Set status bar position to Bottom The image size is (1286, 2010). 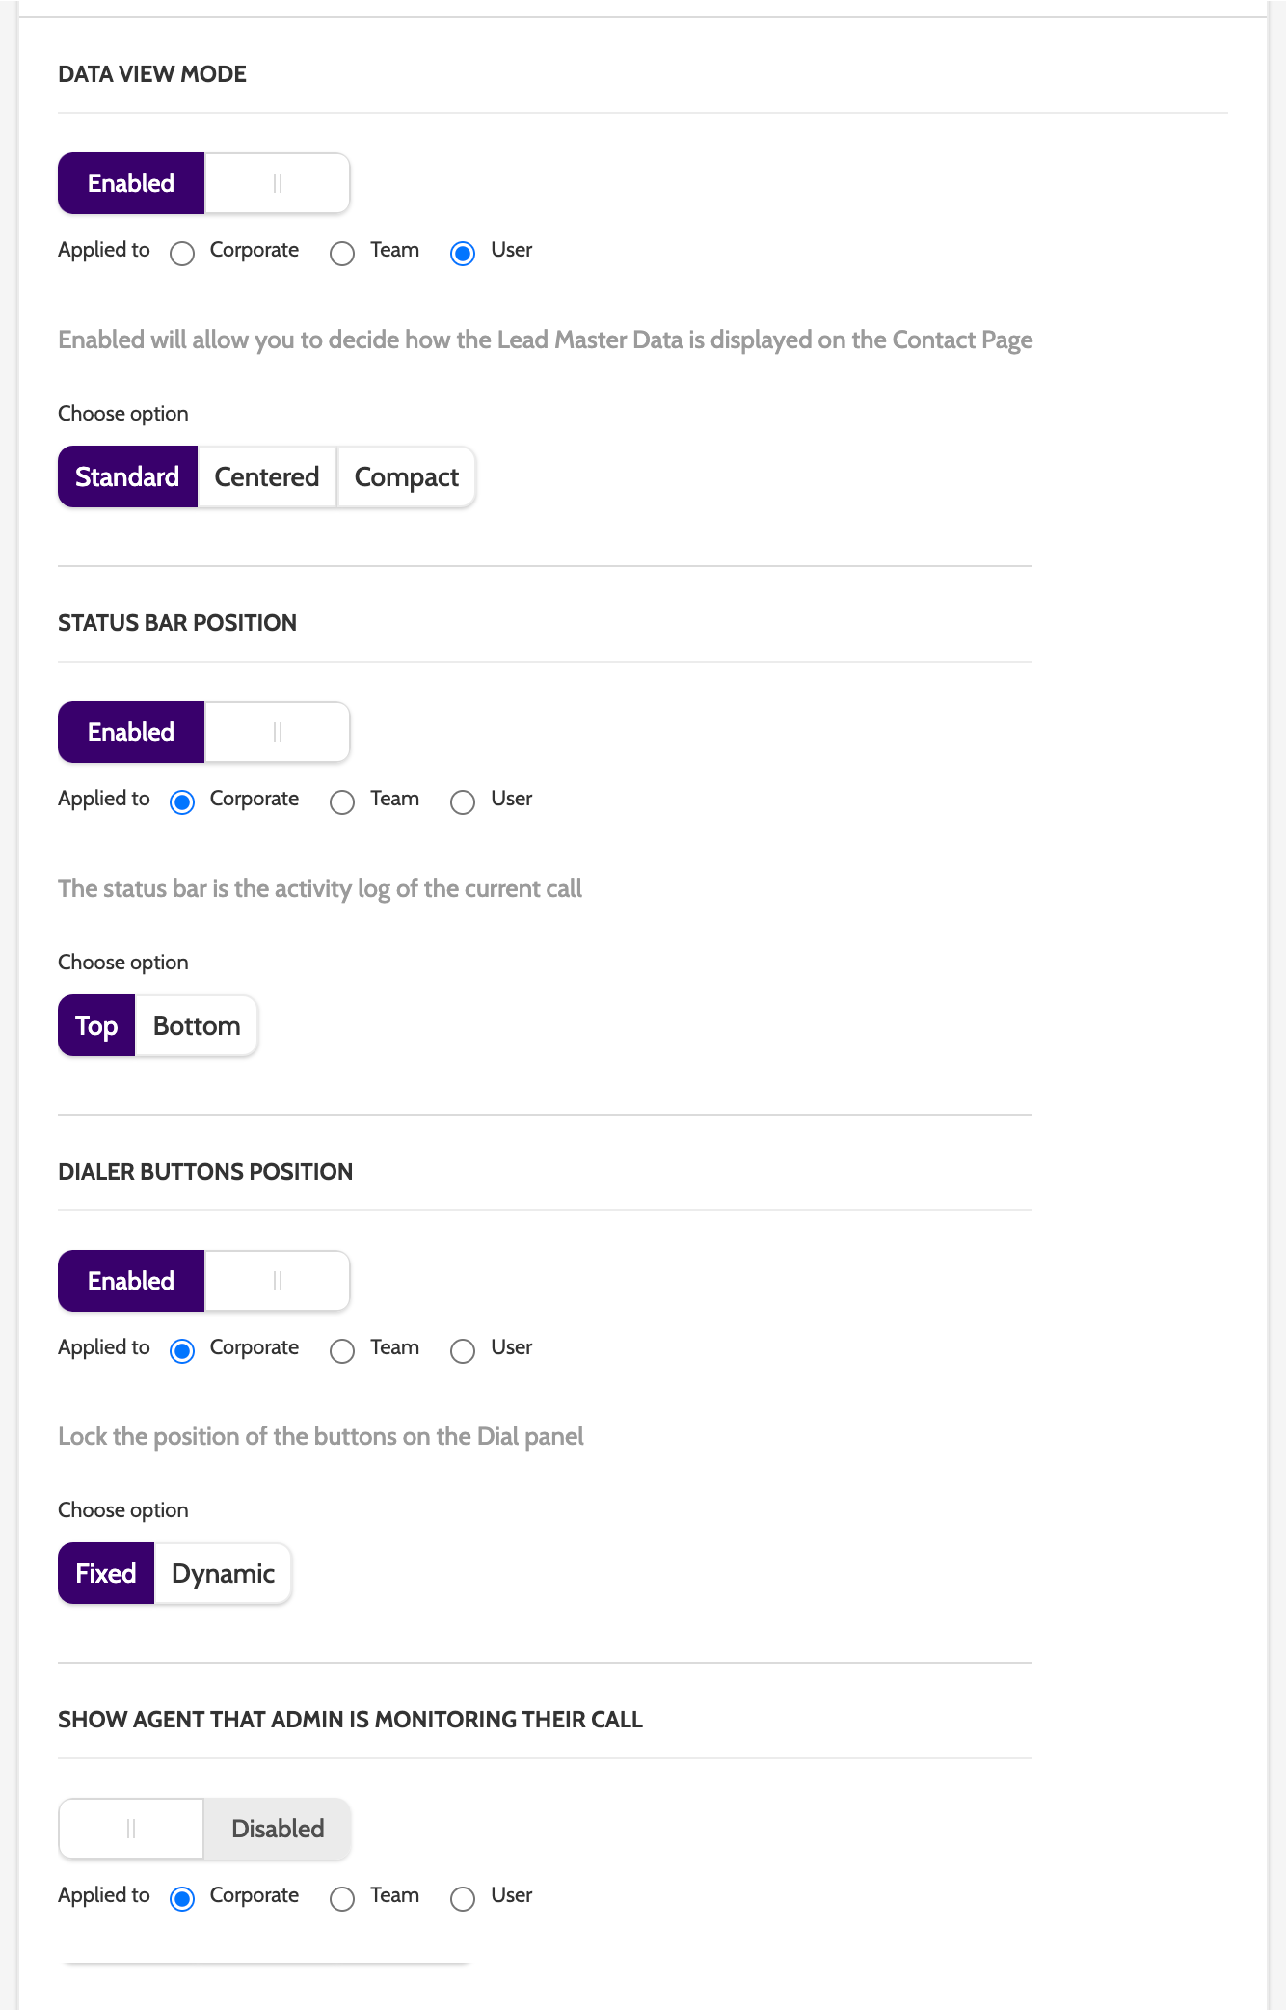(x=197, y=1025)
